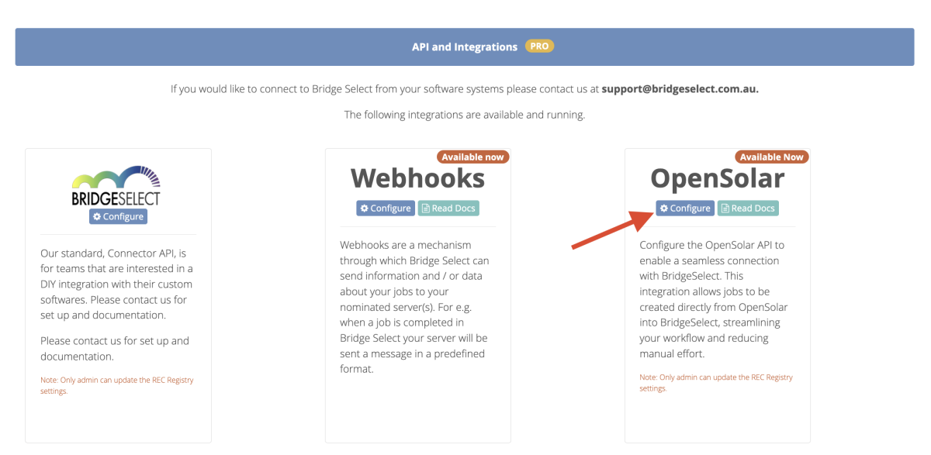
Task: Click the Available Now badge on OpenSolar
Action: point(772,157)
